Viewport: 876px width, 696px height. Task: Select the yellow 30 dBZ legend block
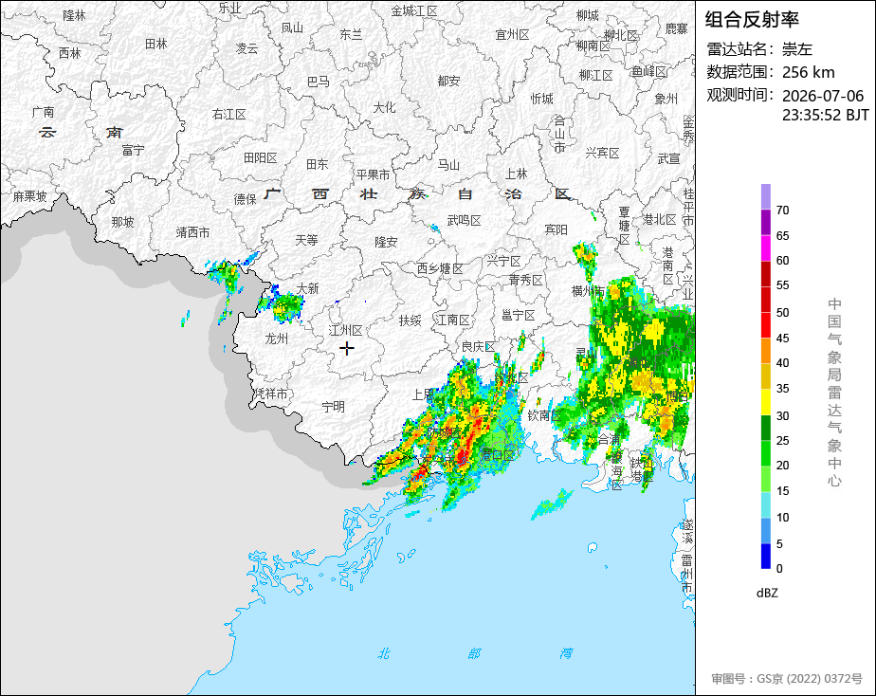[x=766, y=402]
